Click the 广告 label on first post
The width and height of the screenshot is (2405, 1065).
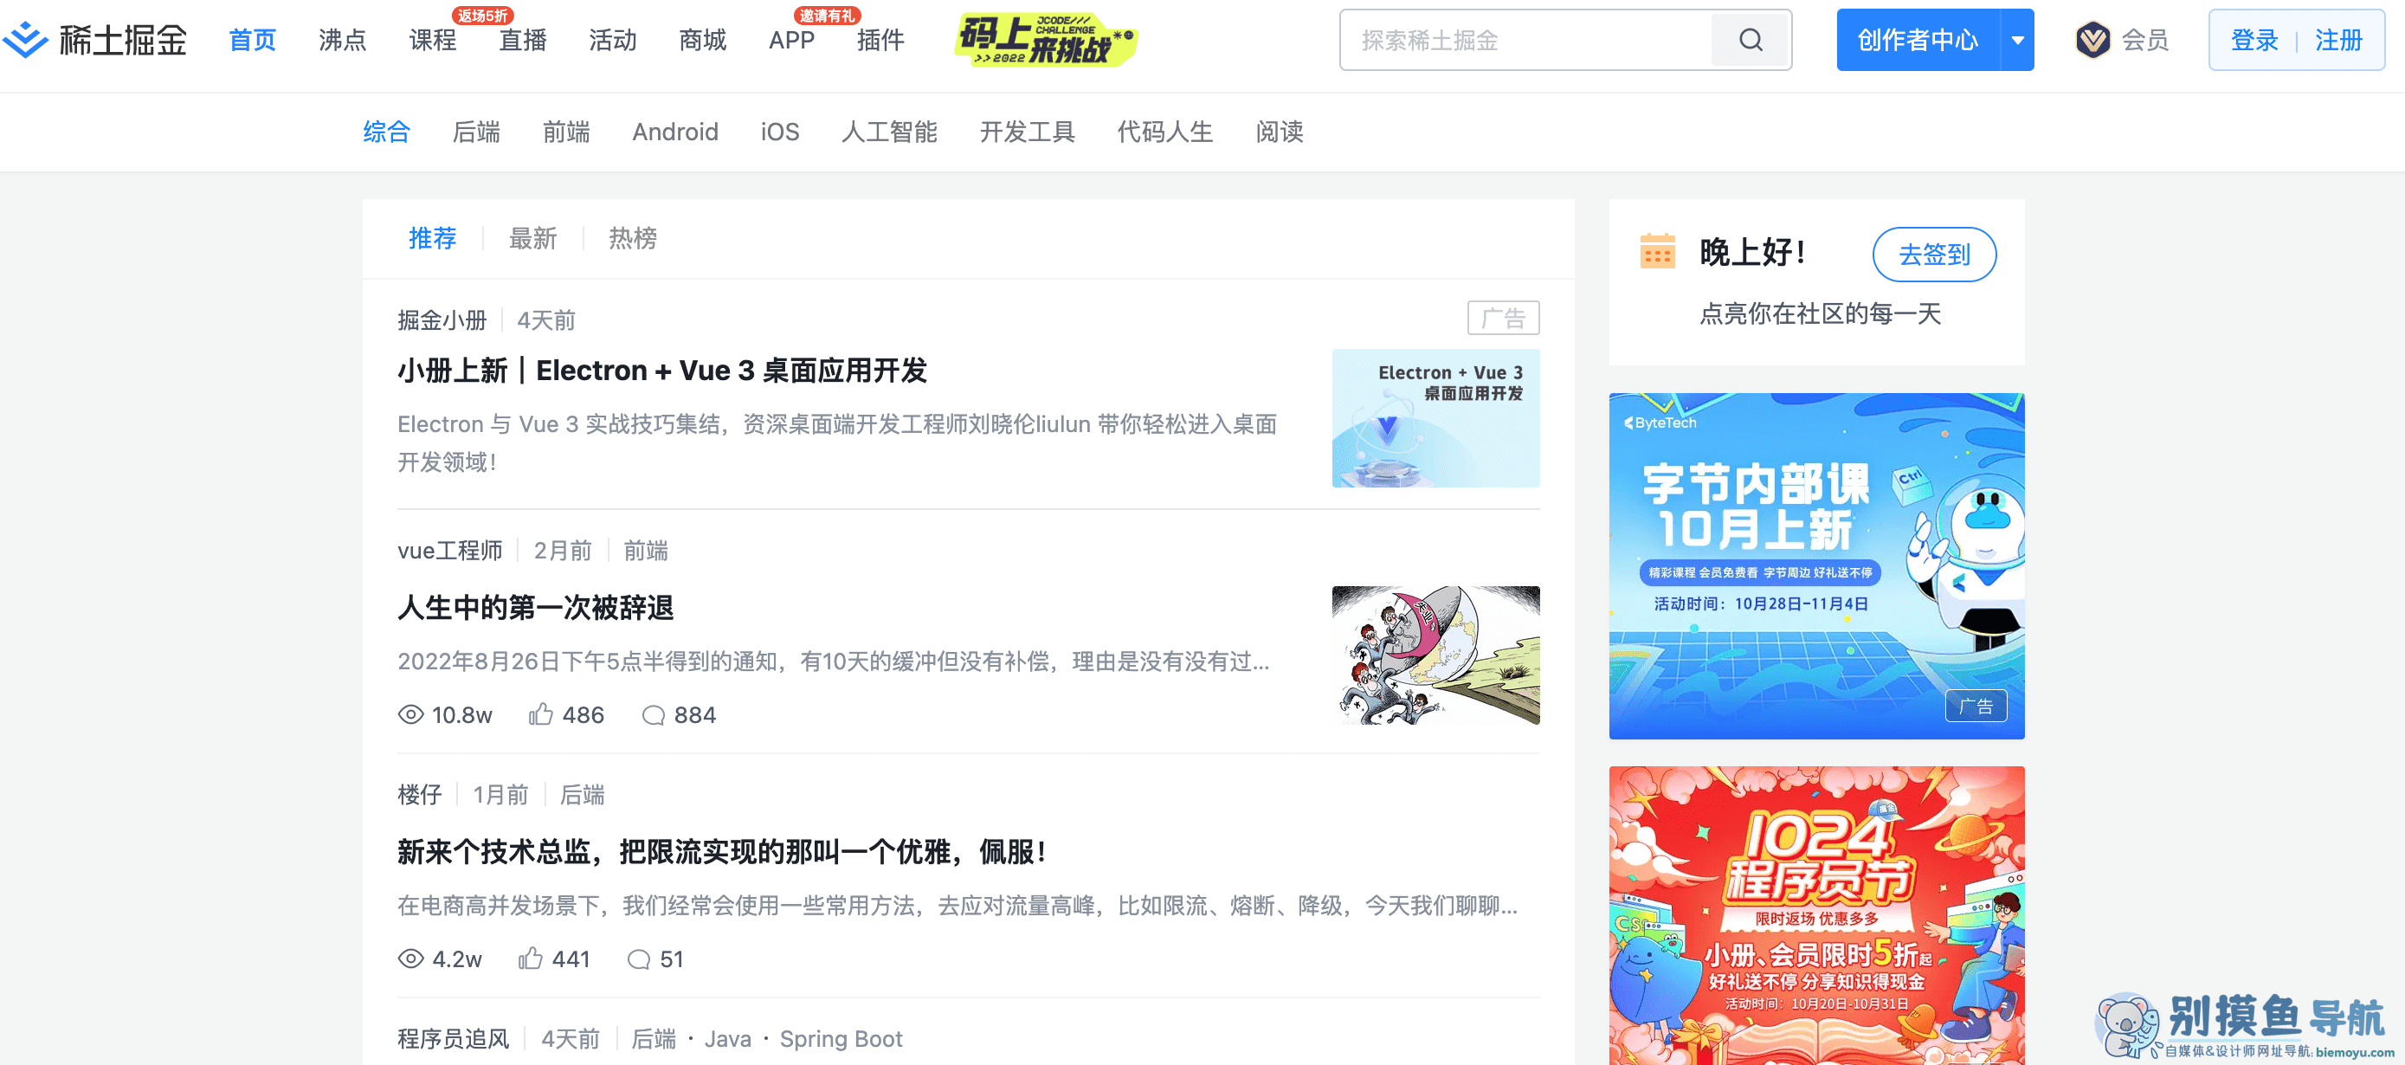point(1502,319)
